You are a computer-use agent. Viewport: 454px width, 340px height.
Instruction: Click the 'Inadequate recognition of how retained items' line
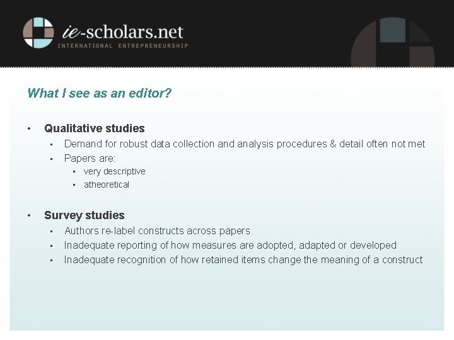[243, 259]
